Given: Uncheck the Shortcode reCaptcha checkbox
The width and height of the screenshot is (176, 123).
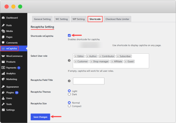Looking at the screenshot, I should tap(69, 35).
